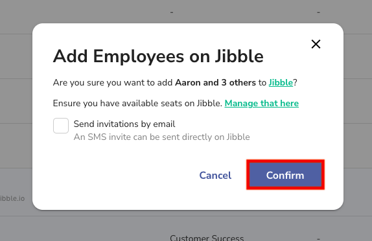Click the Confirm button
Image resolution: width=372 pixels, height=241 pixels.
[x=285, y=175]
